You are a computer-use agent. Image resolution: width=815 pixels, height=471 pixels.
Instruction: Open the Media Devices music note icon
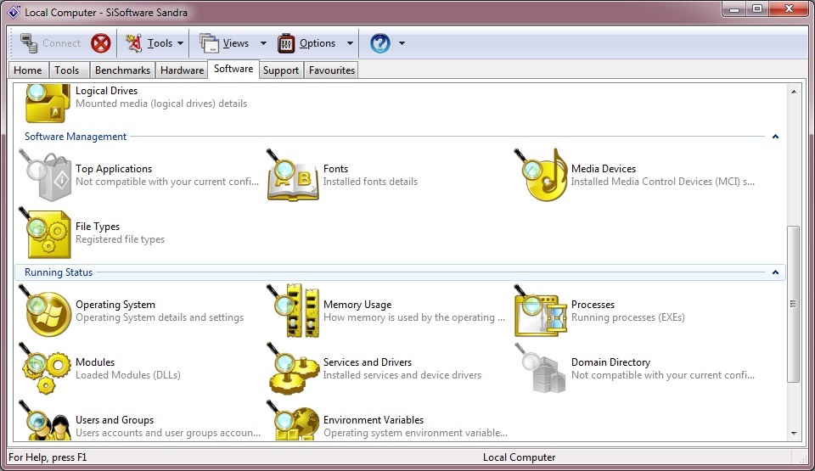541,175
